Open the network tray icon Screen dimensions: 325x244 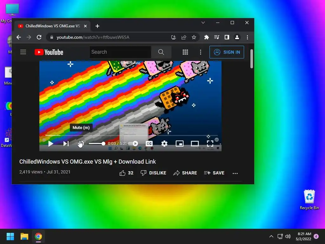(280, 236)
